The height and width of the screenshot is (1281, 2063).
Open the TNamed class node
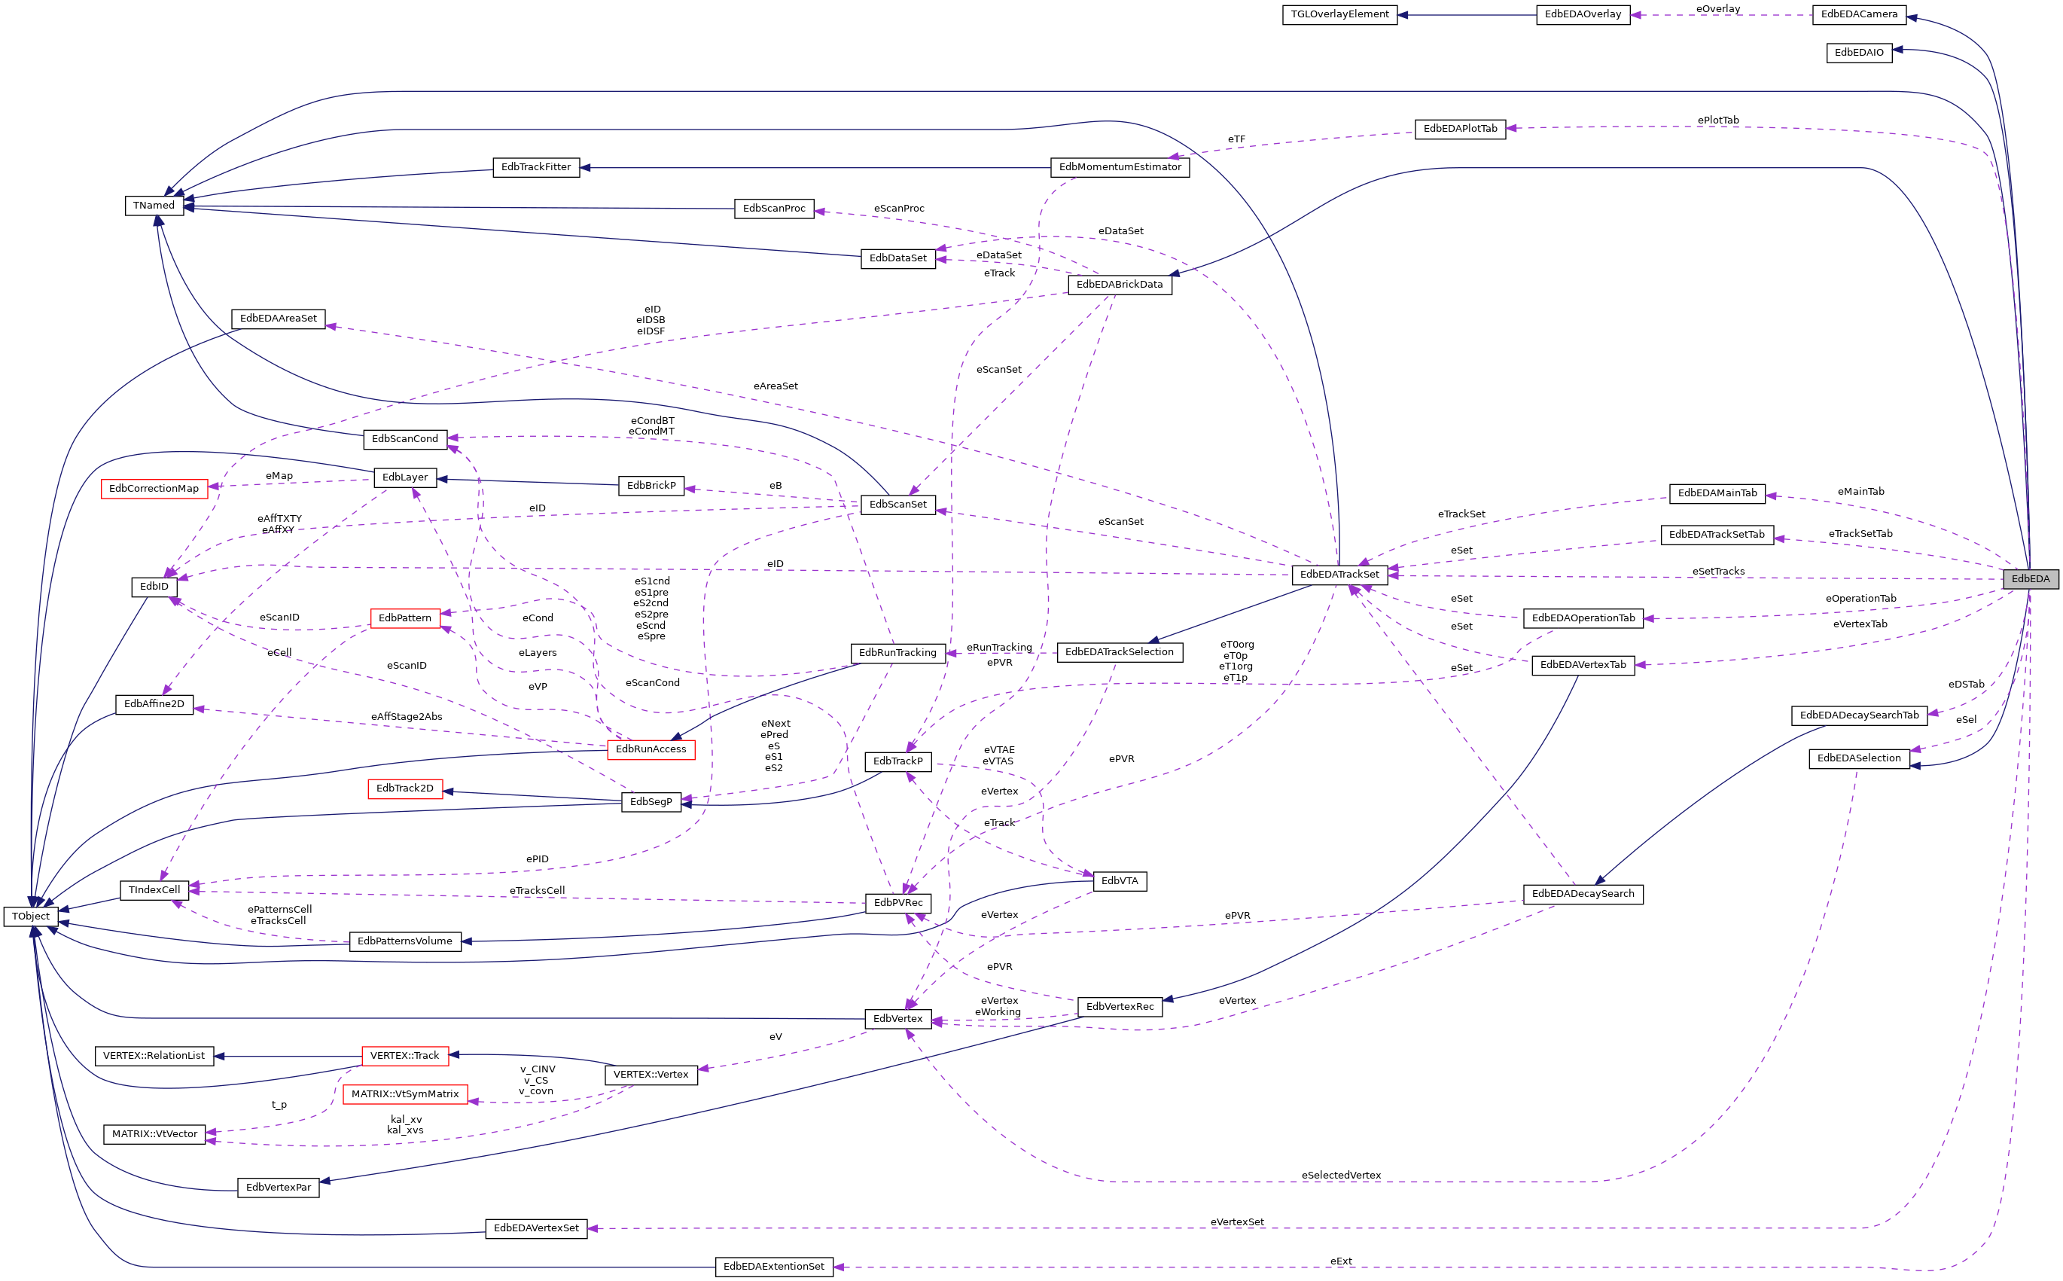click(154, 206)
